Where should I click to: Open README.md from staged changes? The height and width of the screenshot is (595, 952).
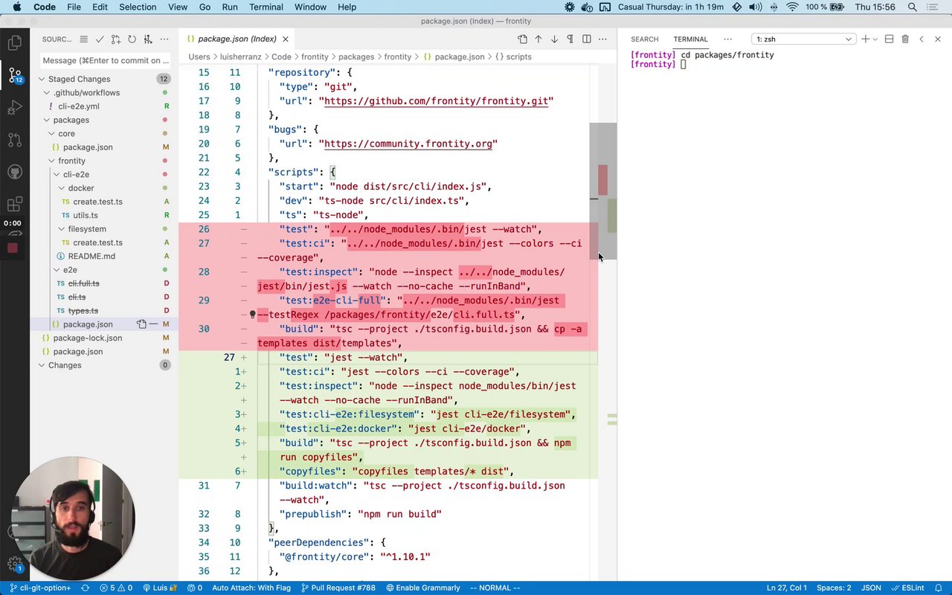pyautogui.click(x=91, y=256)
